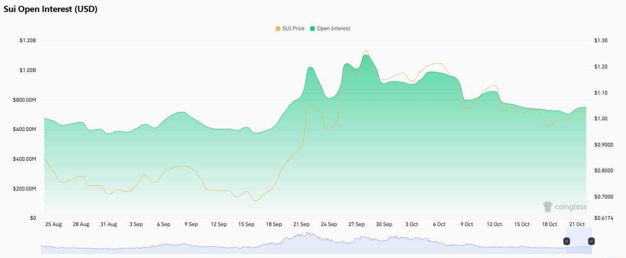Click the 15 Oct date label
Screen dimensions: 626x258
click(522, 224)
